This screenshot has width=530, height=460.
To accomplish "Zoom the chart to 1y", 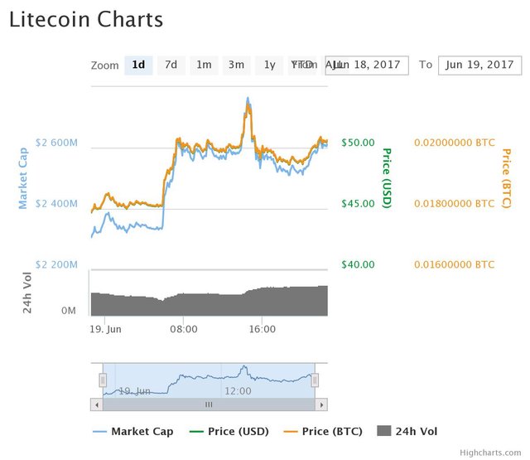I will click(269, 65).
